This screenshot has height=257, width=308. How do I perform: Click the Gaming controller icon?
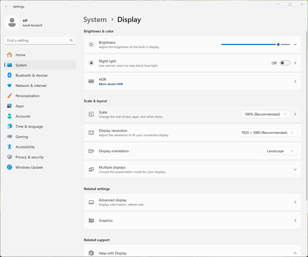coord(9,137)
